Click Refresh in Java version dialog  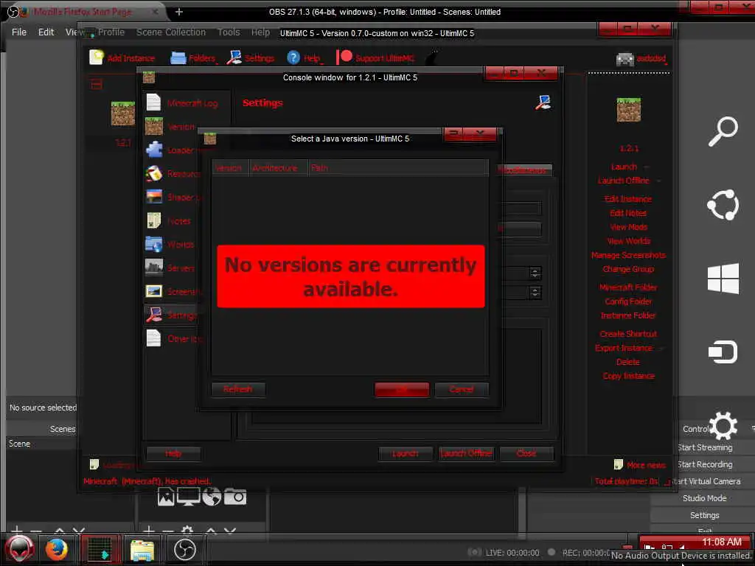238,389
